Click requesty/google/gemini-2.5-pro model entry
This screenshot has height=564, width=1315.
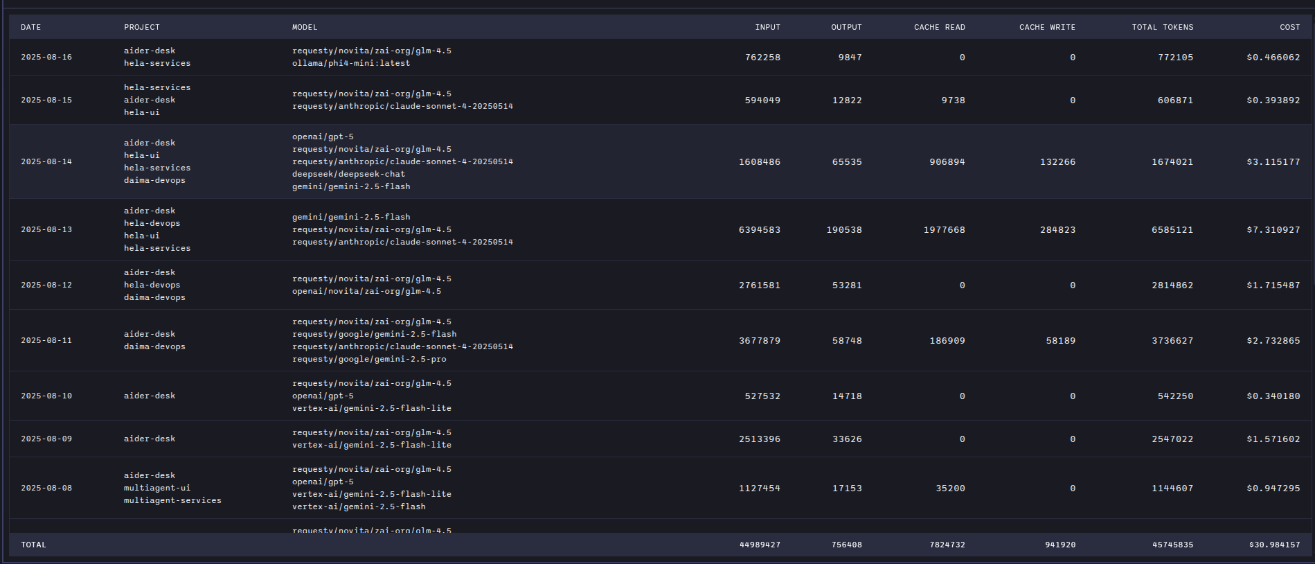369,359
